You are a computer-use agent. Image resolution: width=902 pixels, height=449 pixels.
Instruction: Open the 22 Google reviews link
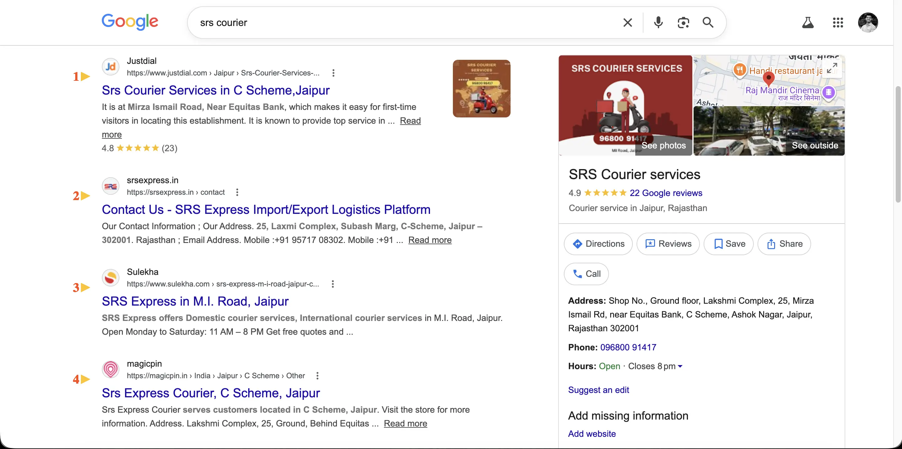click(x=666, y=193)
